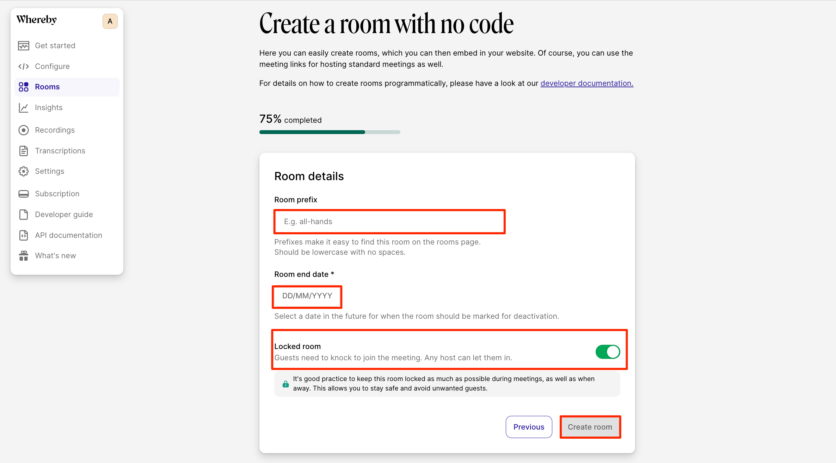Click the API documentation file icon
The height and width of the screenshot is (463, 836).
pos(24,235)
